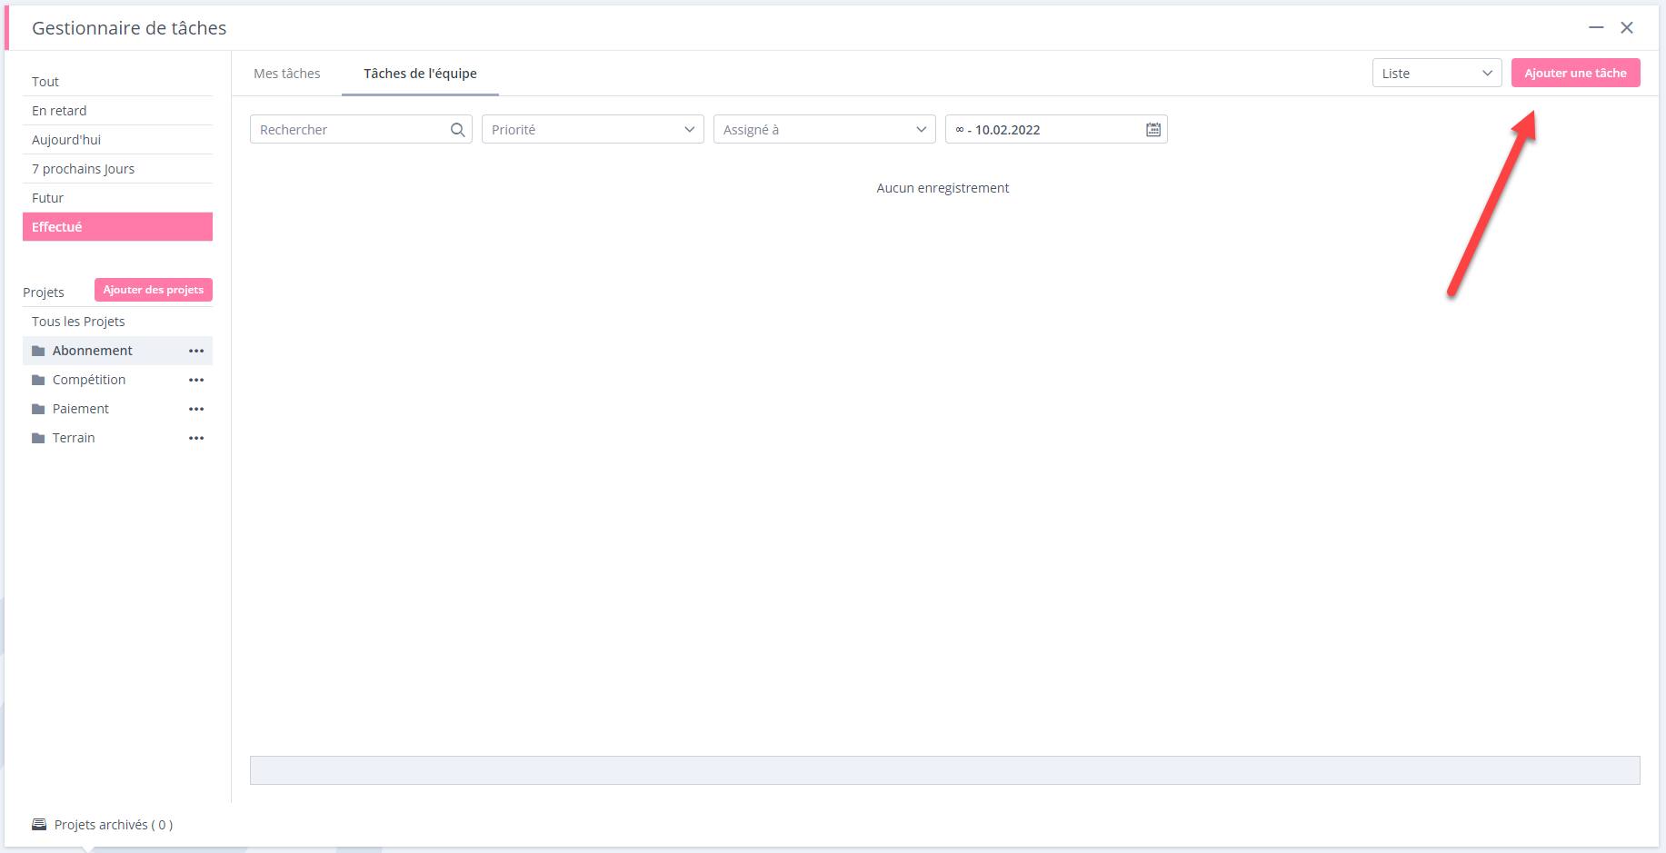Viewport: 1666px width, 853px height.
Task: Focus the Rechercher search field
Action: pyautogui.click(x=361, y=130)
